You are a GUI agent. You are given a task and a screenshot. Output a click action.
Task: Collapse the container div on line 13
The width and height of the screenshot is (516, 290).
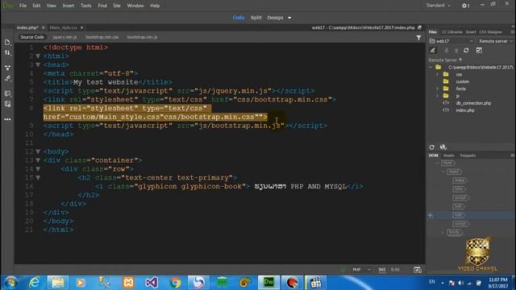[38, 160]
